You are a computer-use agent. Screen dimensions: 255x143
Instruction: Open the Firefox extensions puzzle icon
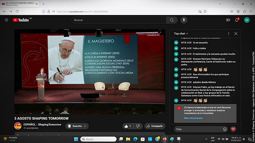pyautogui.click(x=245, y=12)
